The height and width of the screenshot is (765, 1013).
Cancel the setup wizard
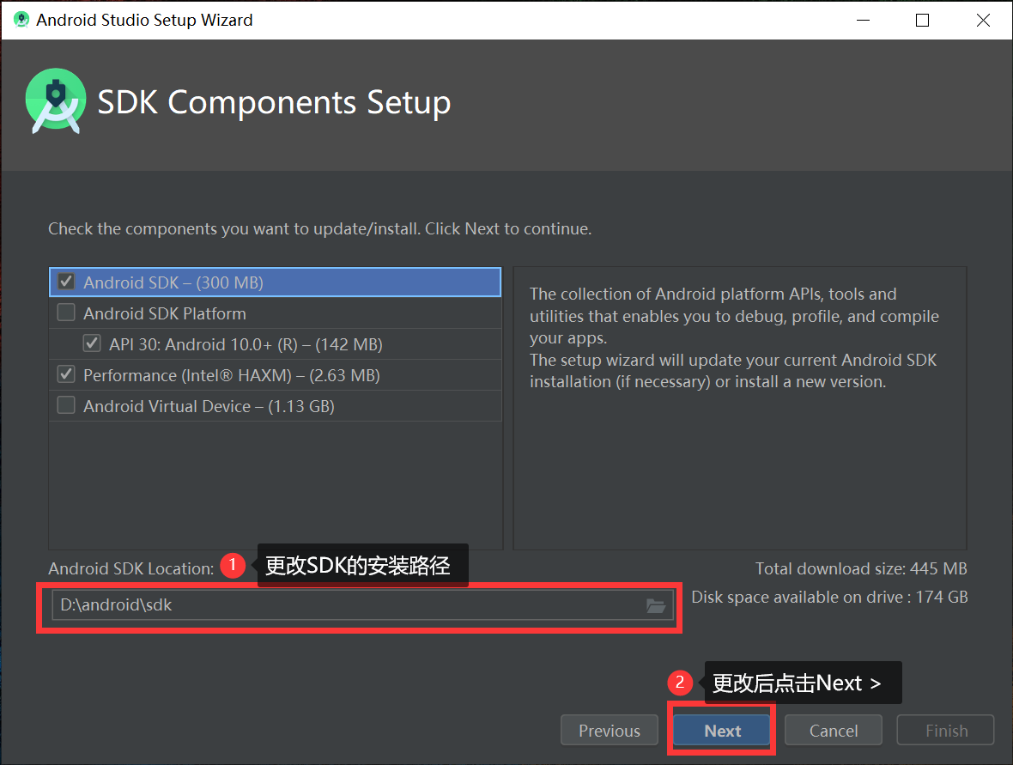(834, 730)
